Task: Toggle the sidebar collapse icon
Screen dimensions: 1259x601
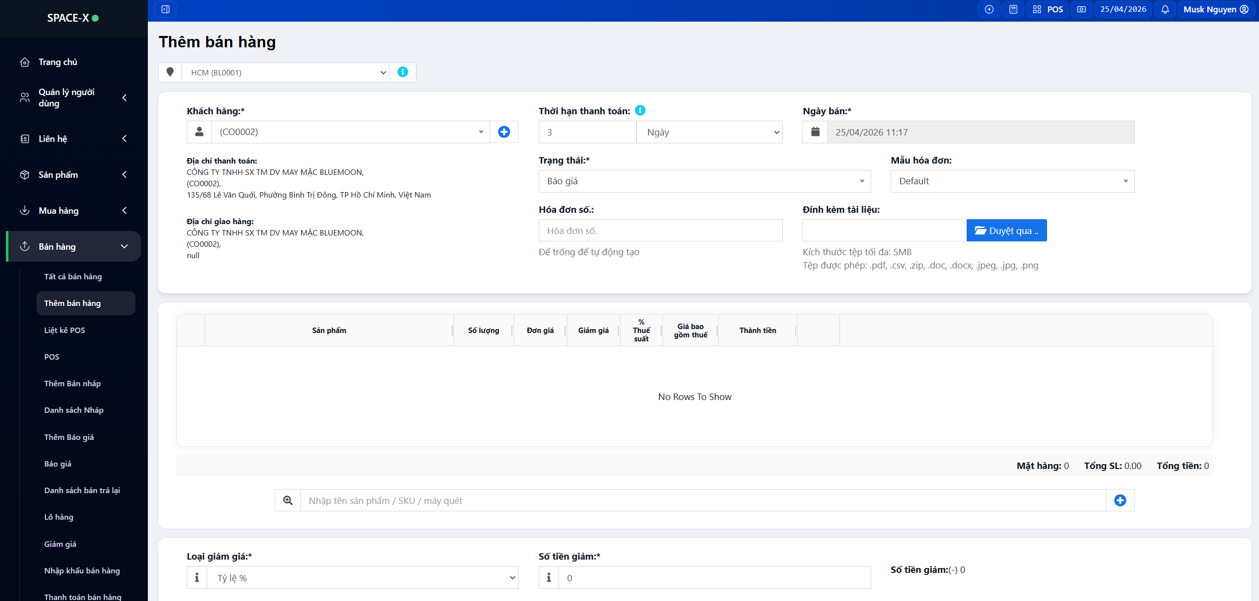Action: point(166,9)
